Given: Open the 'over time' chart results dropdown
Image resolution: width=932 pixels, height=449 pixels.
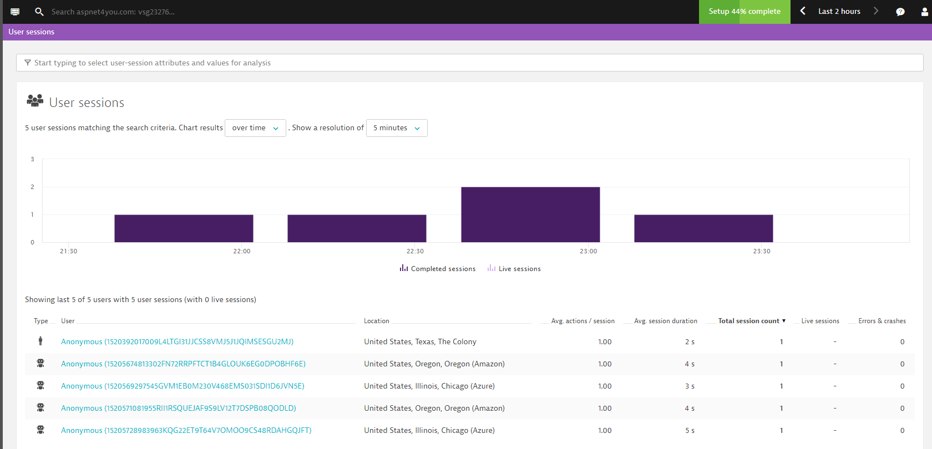Looking at the screenshot, I should (x=255, y=128).
